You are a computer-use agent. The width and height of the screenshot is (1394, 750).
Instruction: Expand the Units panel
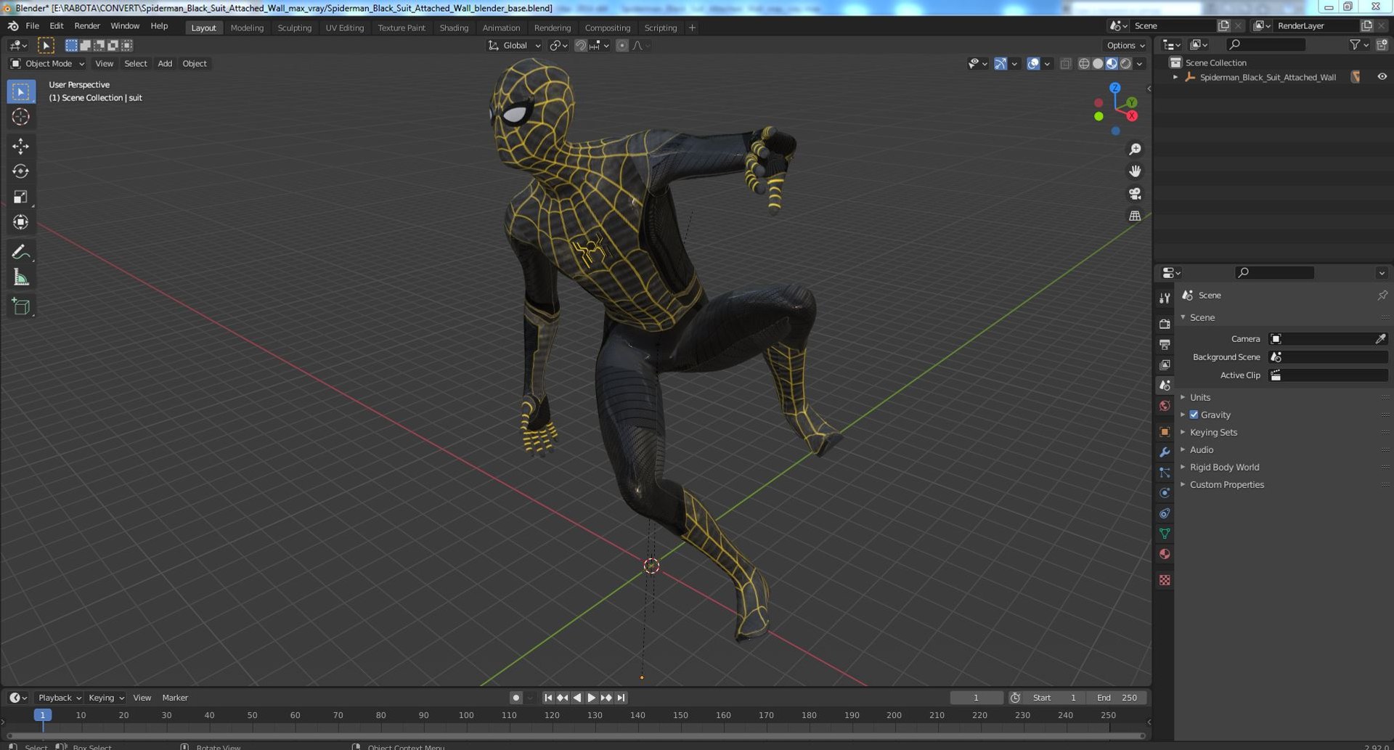[1199, 397]
